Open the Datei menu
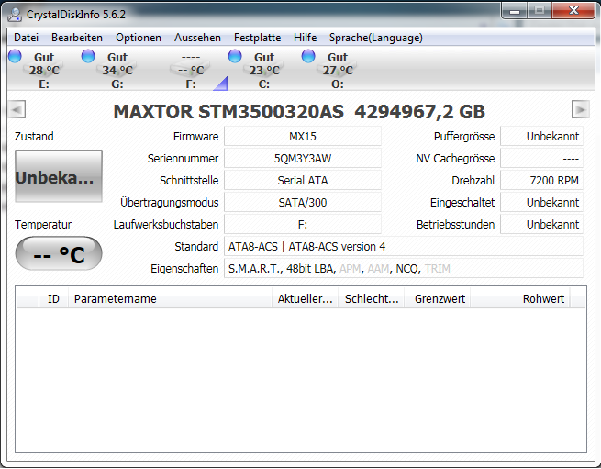Image resolution: width=601 pixels, height=469 pixels. pos(26,38)
